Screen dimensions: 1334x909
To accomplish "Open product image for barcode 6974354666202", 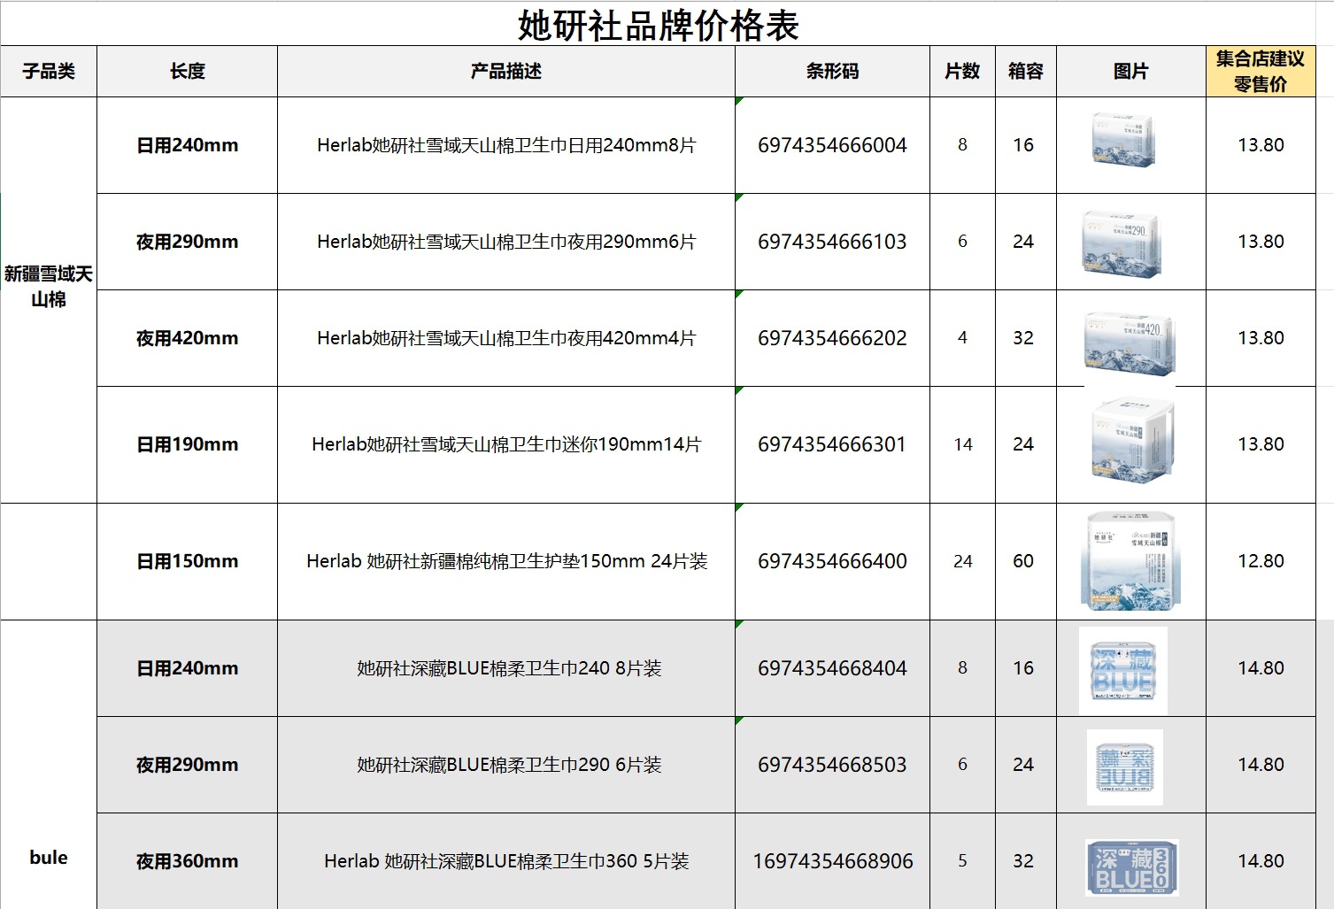I will pyautogui.click(x=1130, y=343).
